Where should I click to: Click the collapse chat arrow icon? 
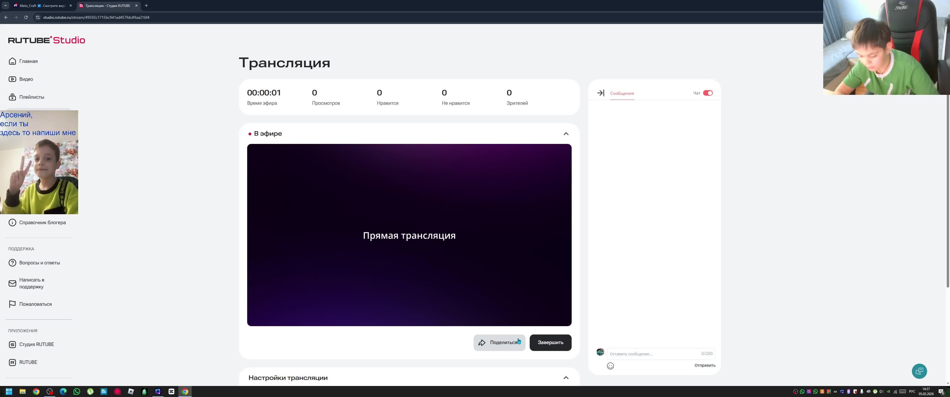(600, 93)
